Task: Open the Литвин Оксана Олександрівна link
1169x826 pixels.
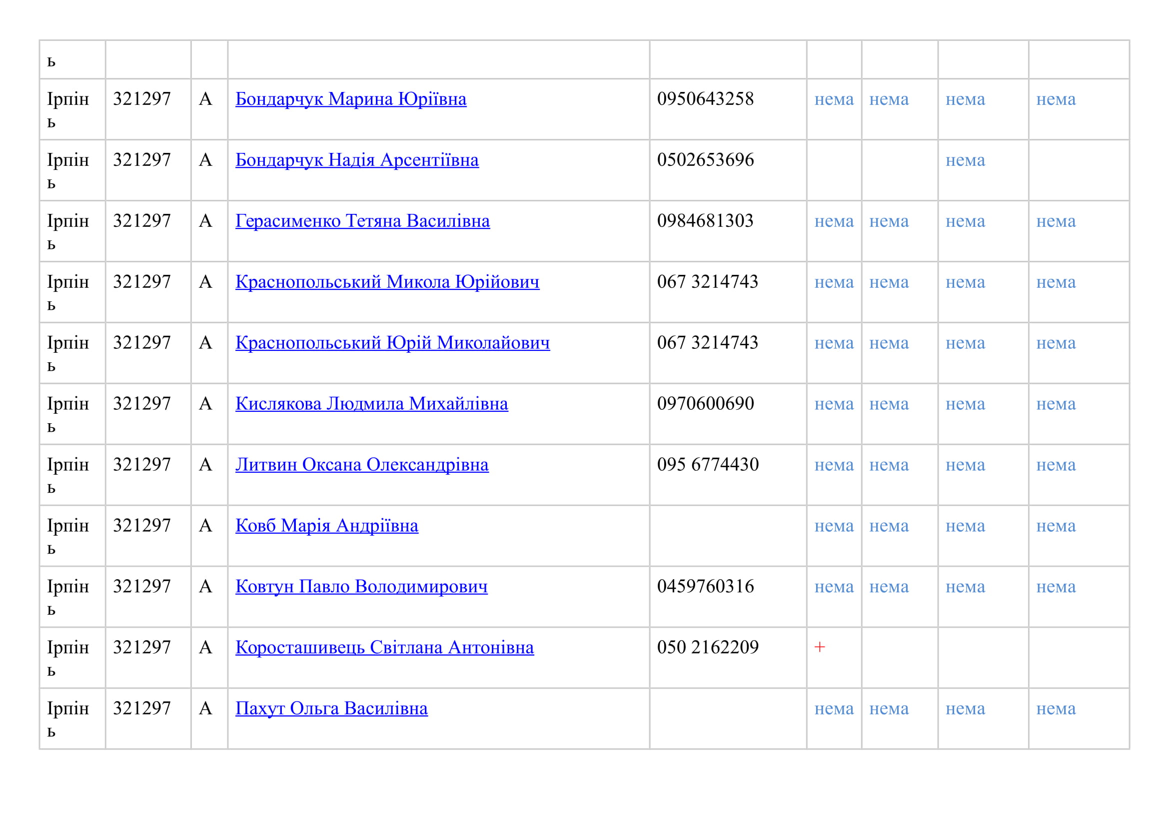Action: point(361,466)
